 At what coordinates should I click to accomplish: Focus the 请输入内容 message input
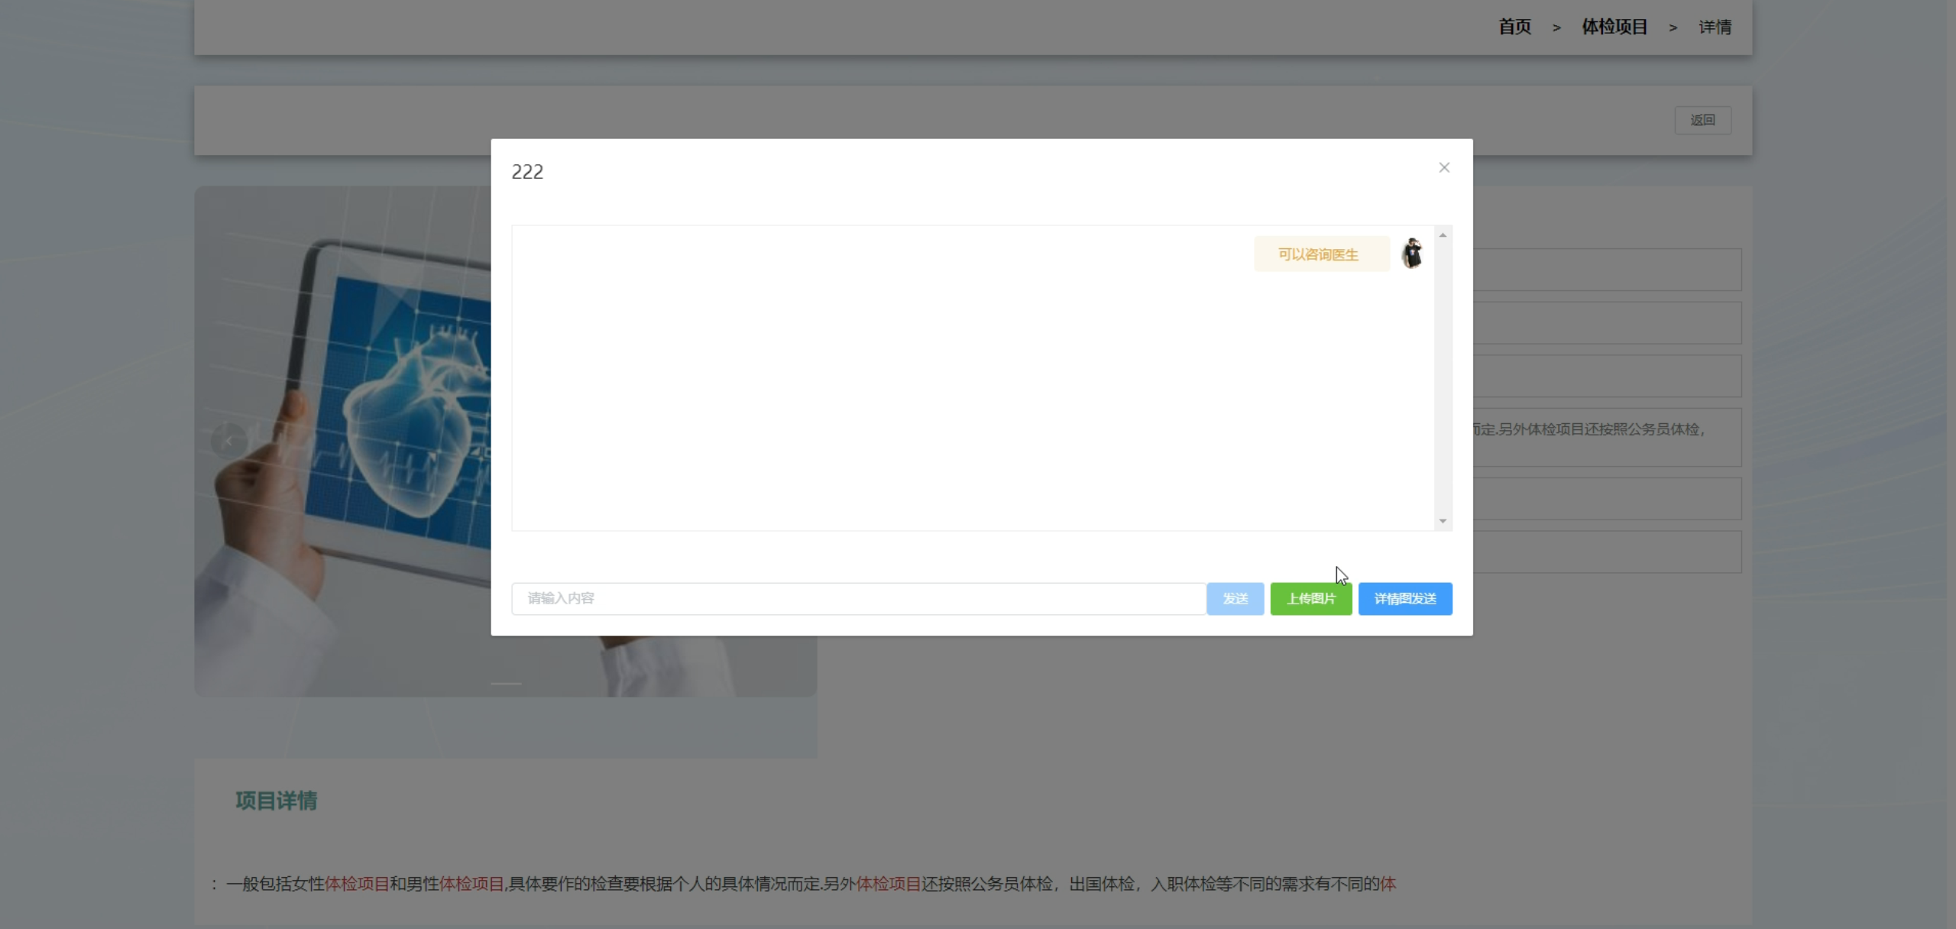point(857,598)
